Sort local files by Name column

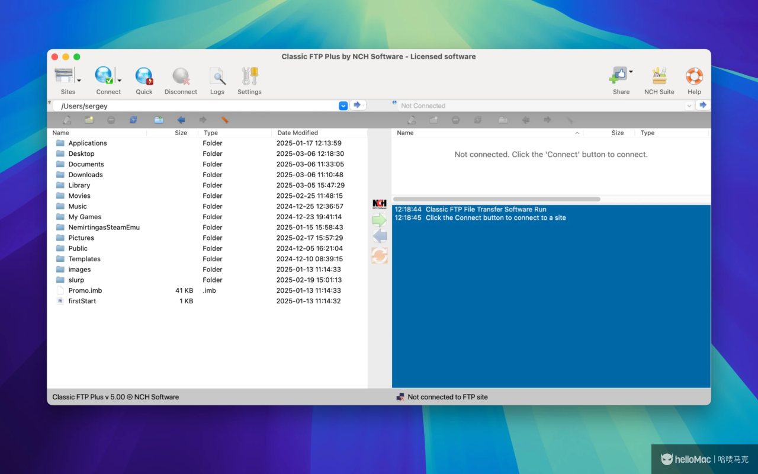[98, 133]
